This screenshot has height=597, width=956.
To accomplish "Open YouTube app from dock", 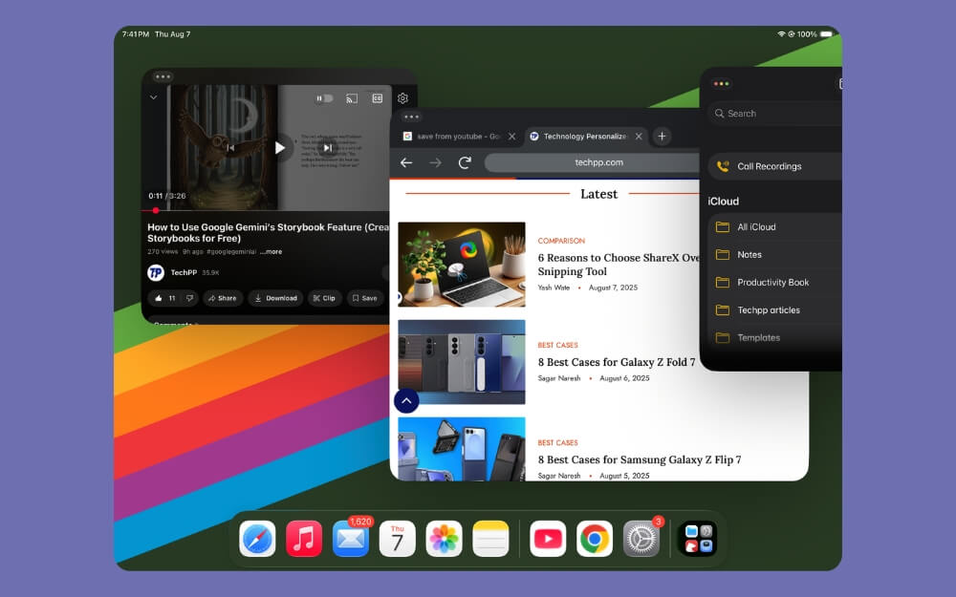I will (548, 539).
